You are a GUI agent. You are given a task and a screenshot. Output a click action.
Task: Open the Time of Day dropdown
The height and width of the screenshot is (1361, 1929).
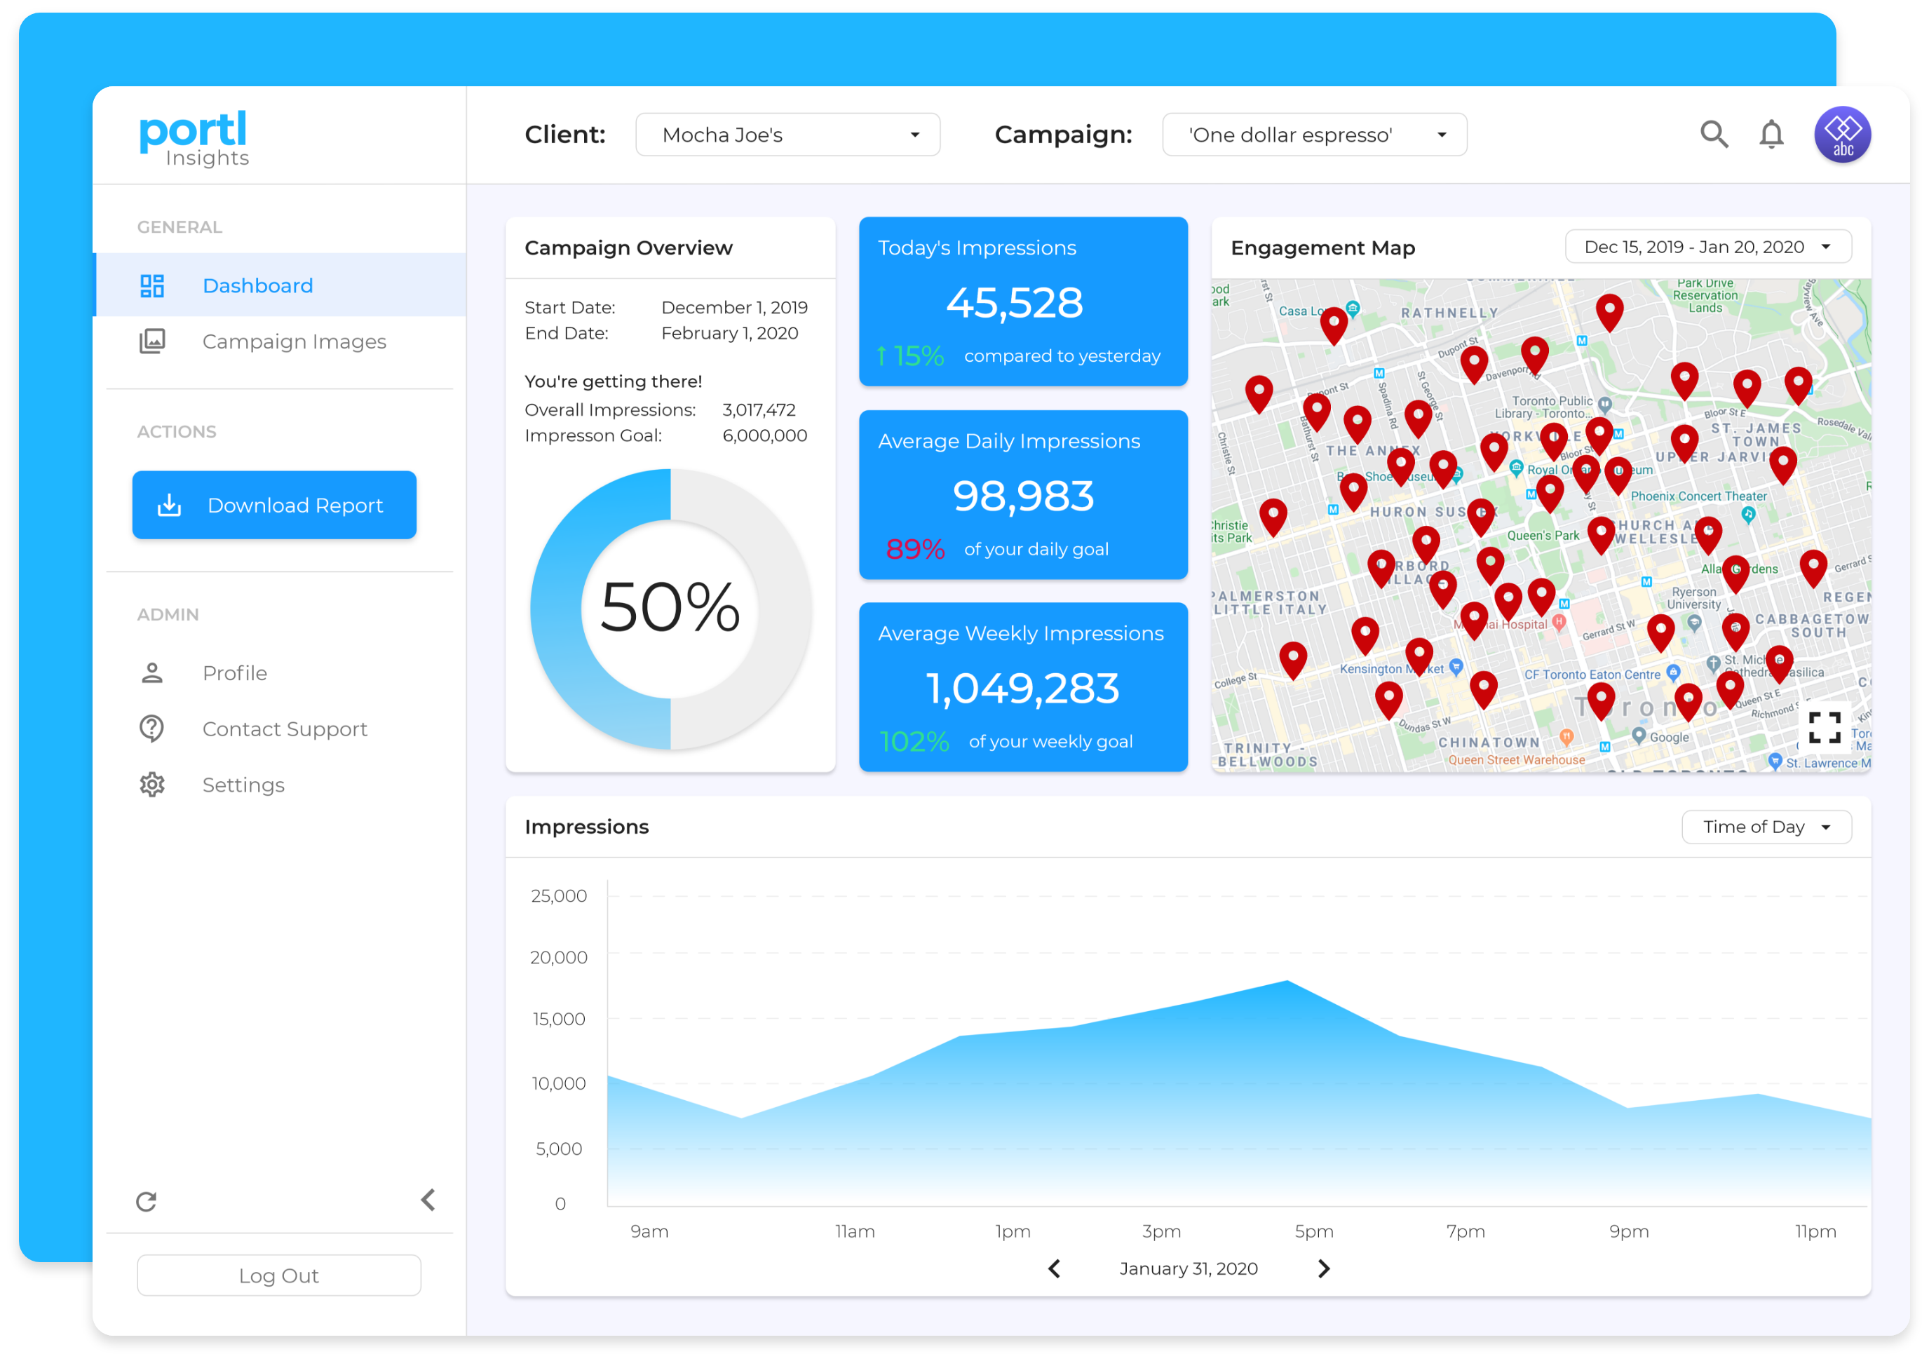tap(1766, 827)
